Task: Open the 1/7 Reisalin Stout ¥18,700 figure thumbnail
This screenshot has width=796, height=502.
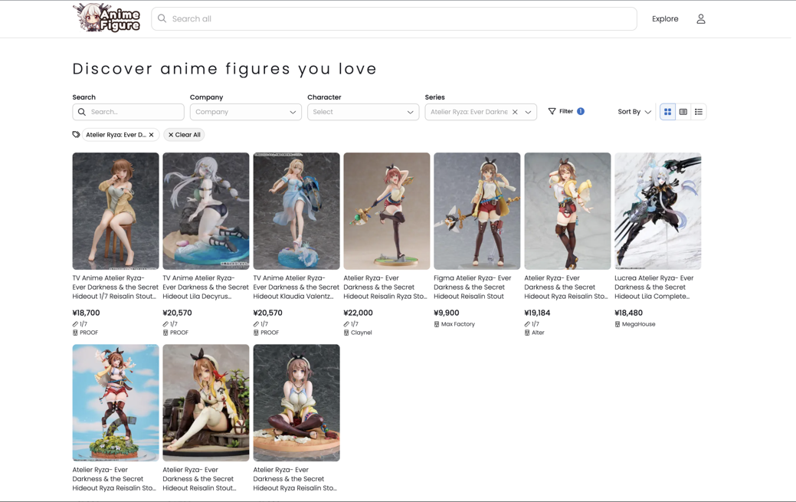Action: tap(116, 211)
